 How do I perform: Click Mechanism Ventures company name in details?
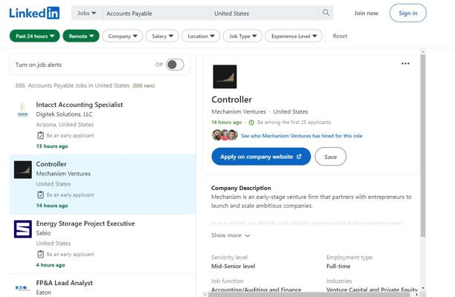pyautogui.click(x=239, y=111)
